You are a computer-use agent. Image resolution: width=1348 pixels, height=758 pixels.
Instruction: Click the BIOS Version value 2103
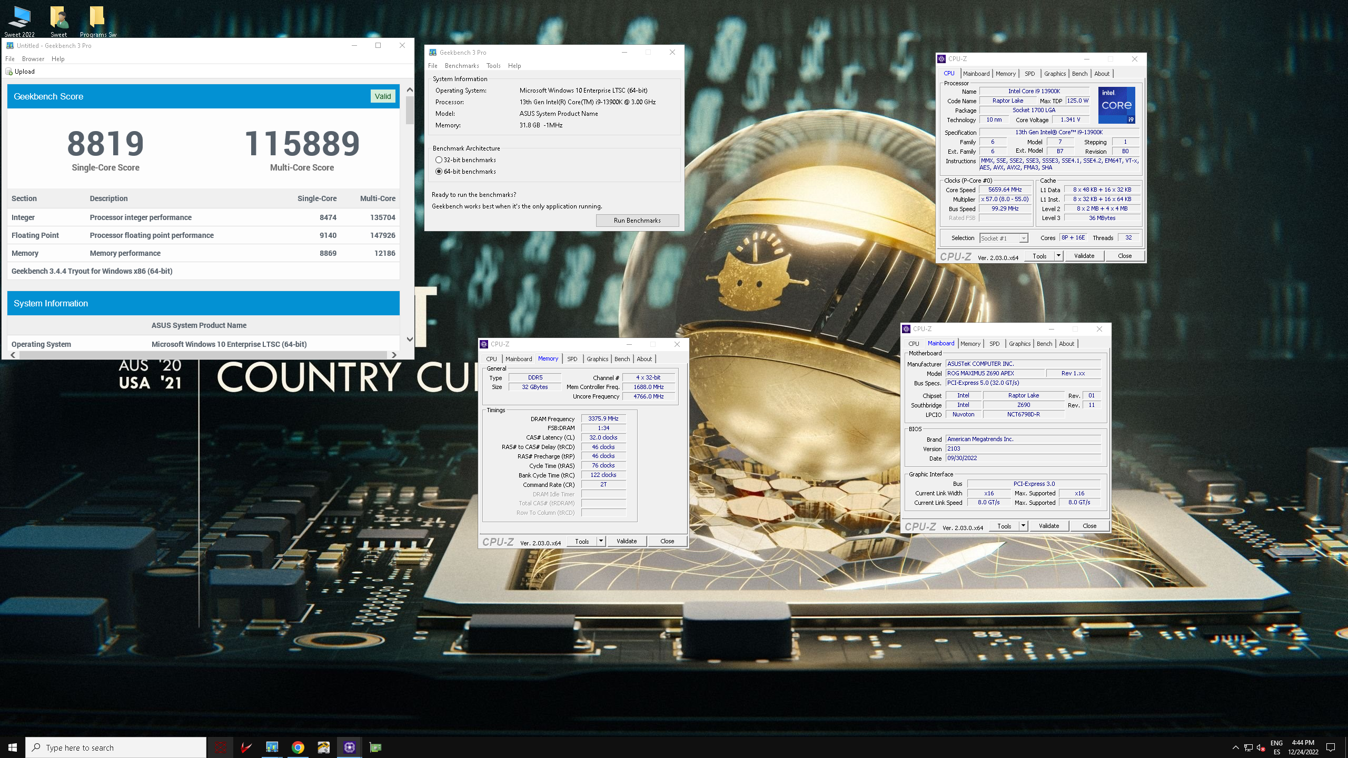(1023, 448)
